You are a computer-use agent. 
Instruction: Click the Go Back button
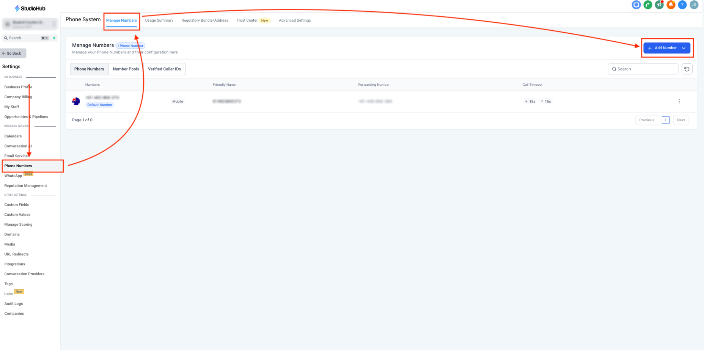click(x=13, y=53)
